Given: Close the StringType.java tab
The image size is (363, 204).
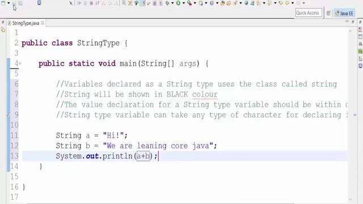Looking at the screenshot, I should [43, 23].
